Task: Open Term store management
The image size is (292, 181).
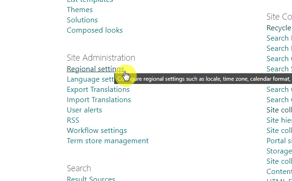Action: [108, 141]
